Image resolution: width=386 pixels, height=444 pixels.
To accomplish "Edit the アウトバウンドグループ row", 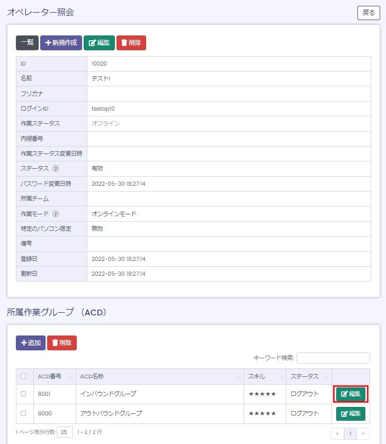I will pyautogui.click(x=351, y=413).
